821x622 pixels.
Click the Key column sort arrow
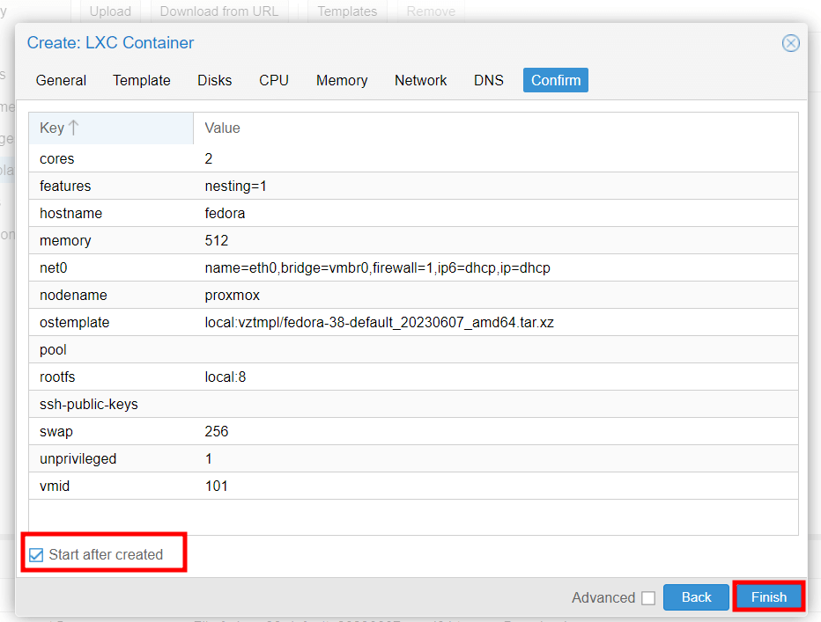point(74,128)
